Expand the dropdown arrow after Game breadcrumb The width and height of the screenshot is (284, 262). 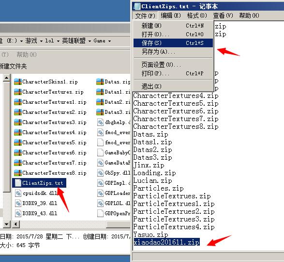[109, 41]
